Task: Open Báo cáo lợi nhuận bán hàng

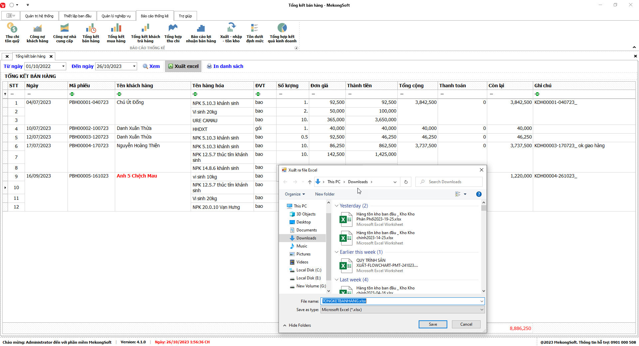Action: click(201, 33)
